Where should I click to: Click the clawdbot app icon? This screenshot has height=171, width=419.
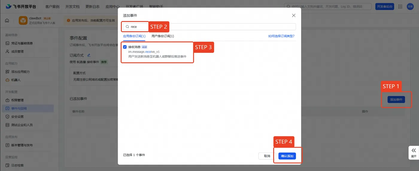click(x=23, y=21)
